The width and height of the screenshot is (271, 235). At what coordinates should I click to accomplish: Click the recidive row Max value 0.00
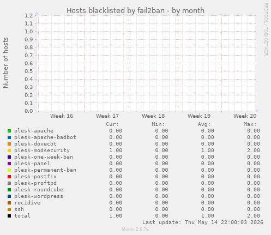pyautogui.click(x=254, y=203)
